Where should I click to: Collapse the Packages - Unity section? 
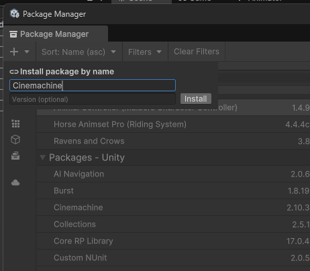[x=42, y=158]
